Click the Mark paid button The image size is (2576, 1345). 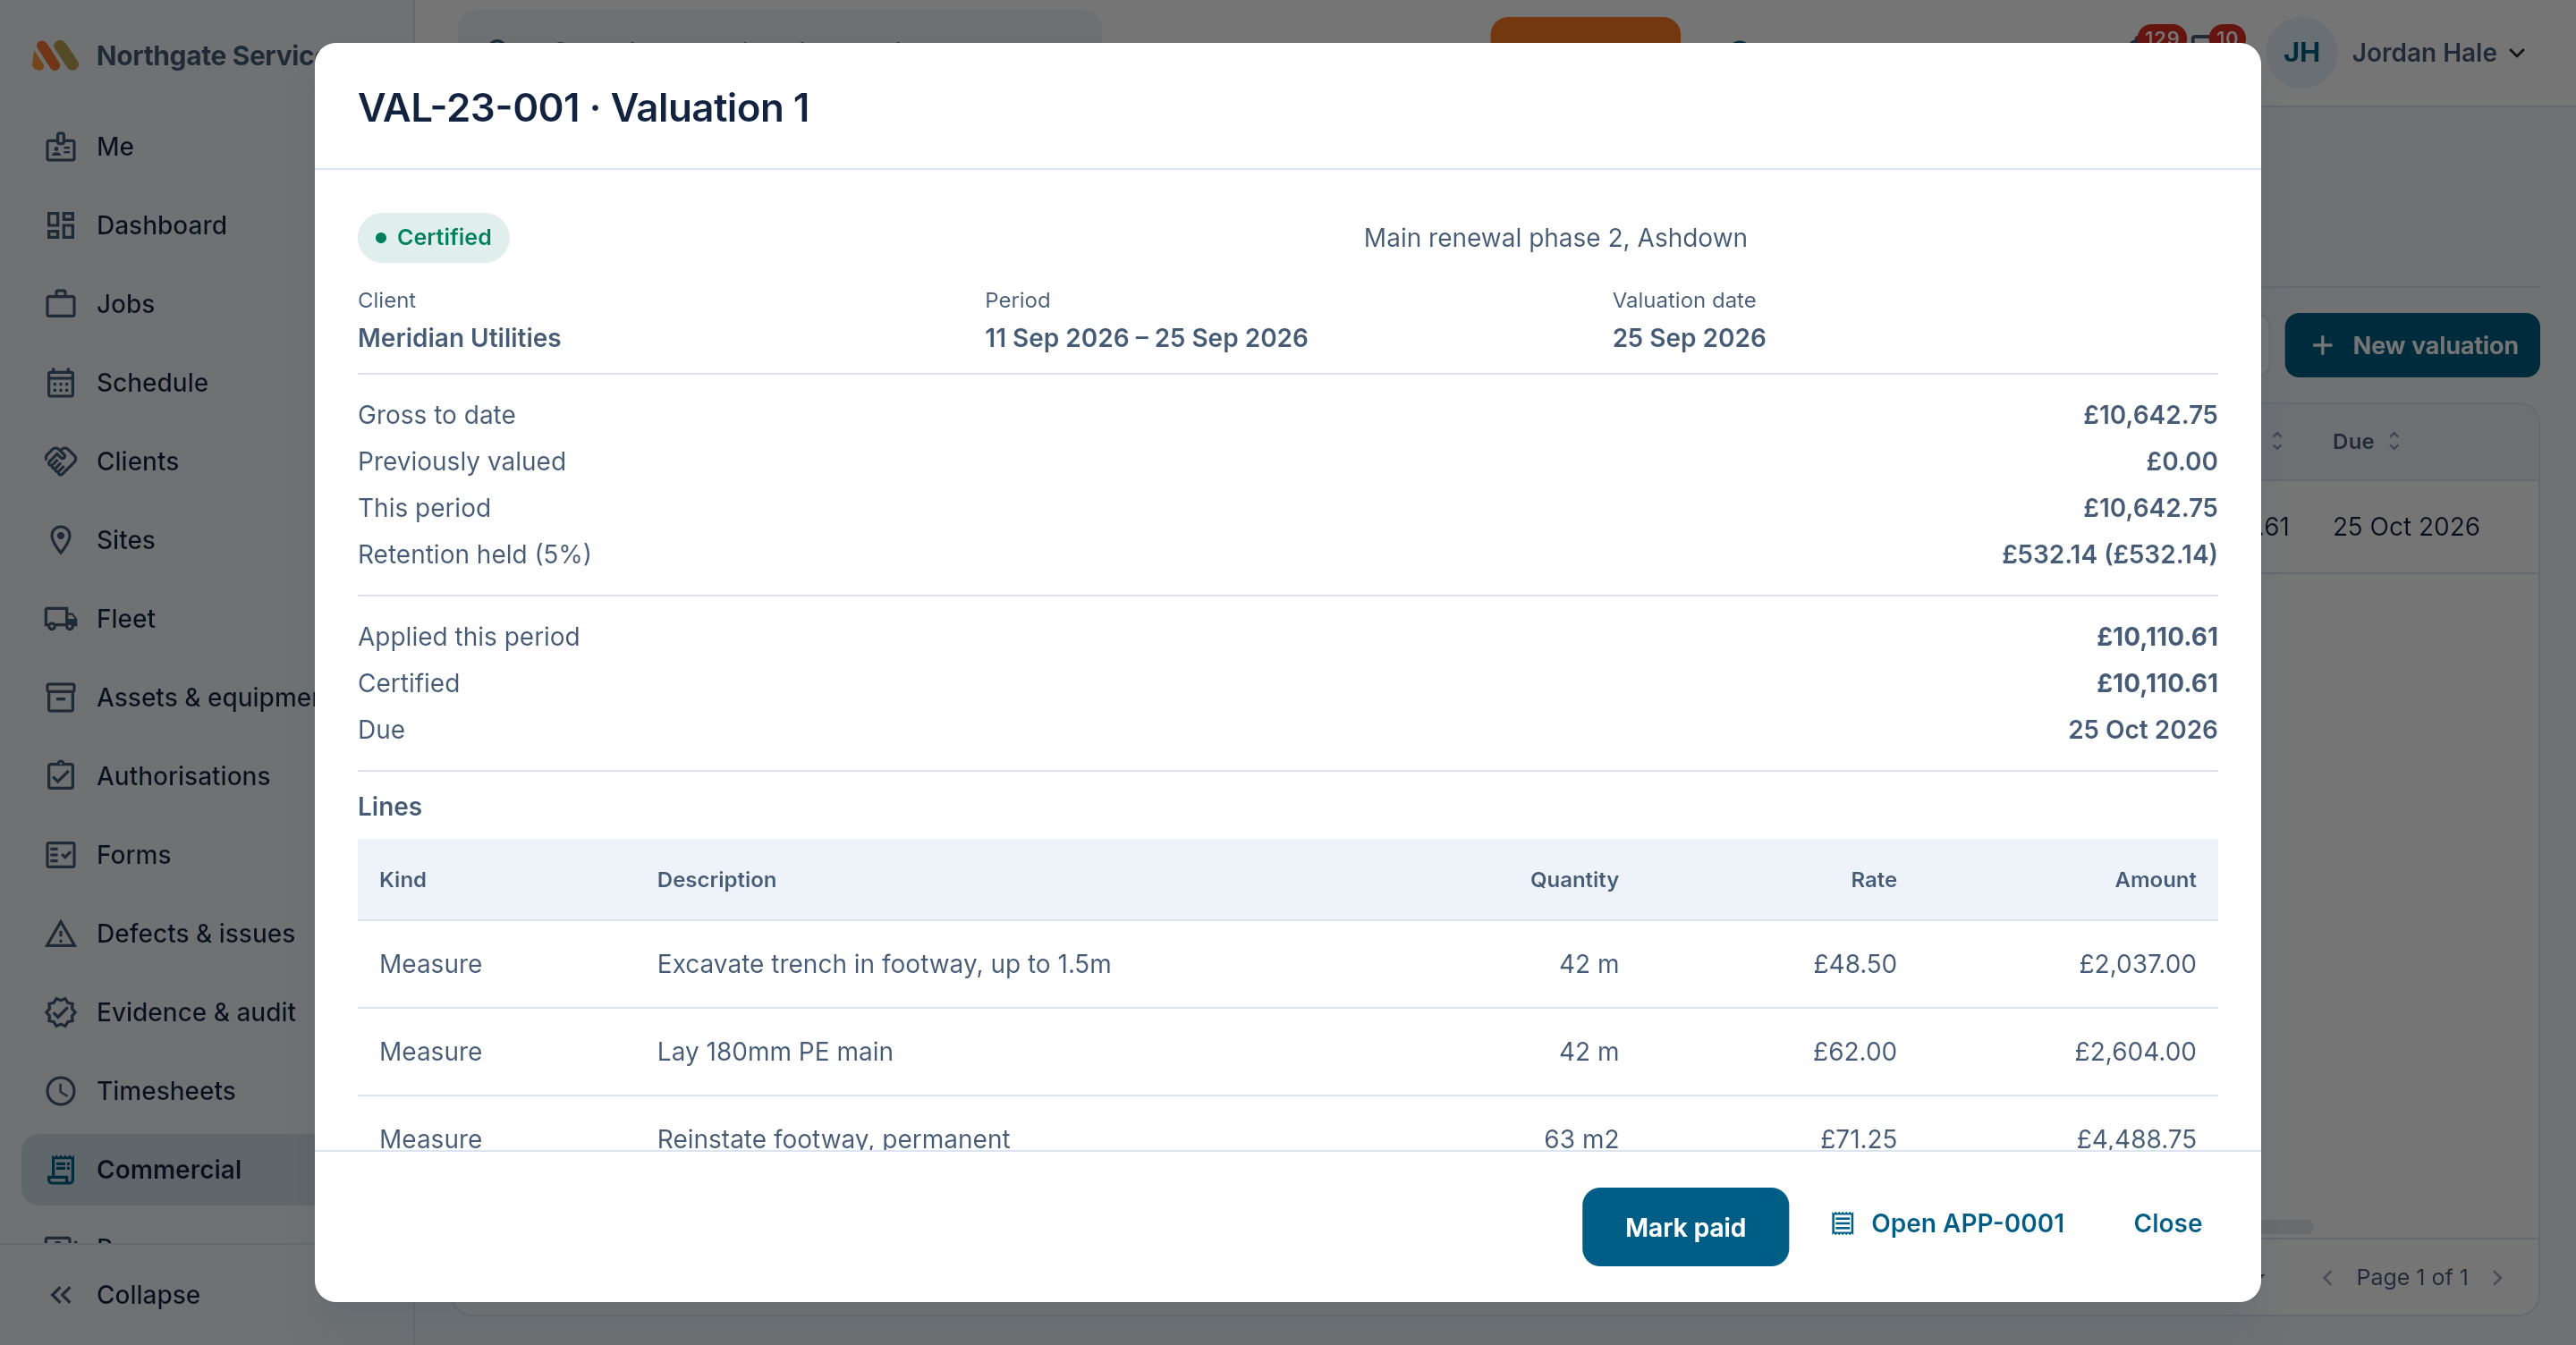(1685, 1227)
